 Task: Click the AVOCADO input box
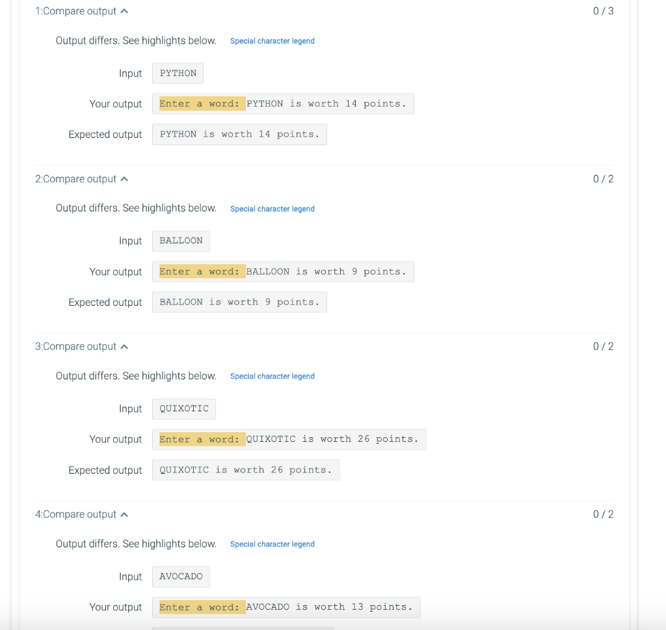coord(181,577)
